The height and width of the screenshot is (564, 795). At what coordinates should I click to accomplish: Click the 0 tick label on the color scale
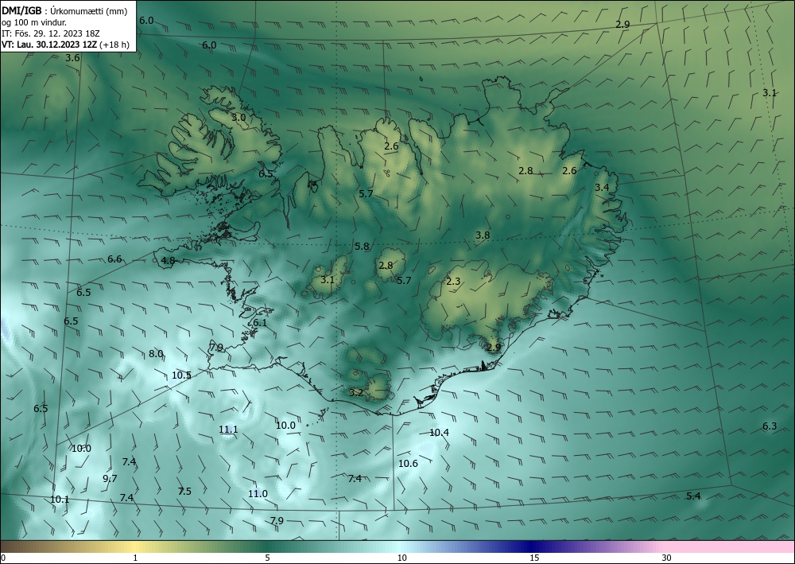click(3, 558)
